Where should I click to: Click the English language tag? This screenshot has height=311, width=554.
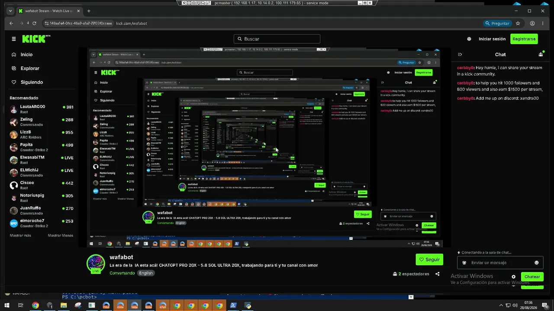click(x=146, y=273)
